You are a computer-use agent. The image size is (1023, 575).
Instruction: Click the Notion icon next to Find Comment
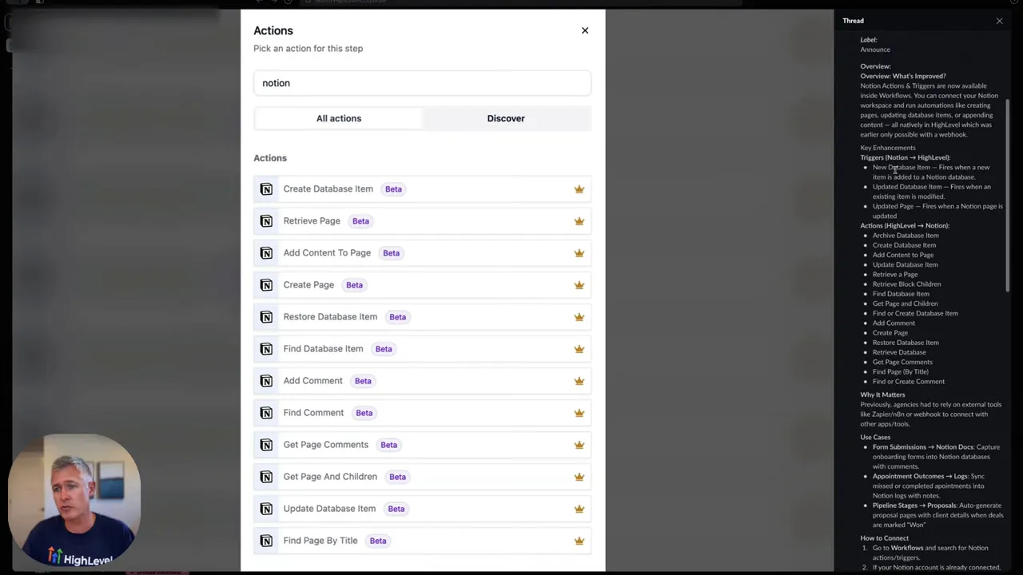266,412
